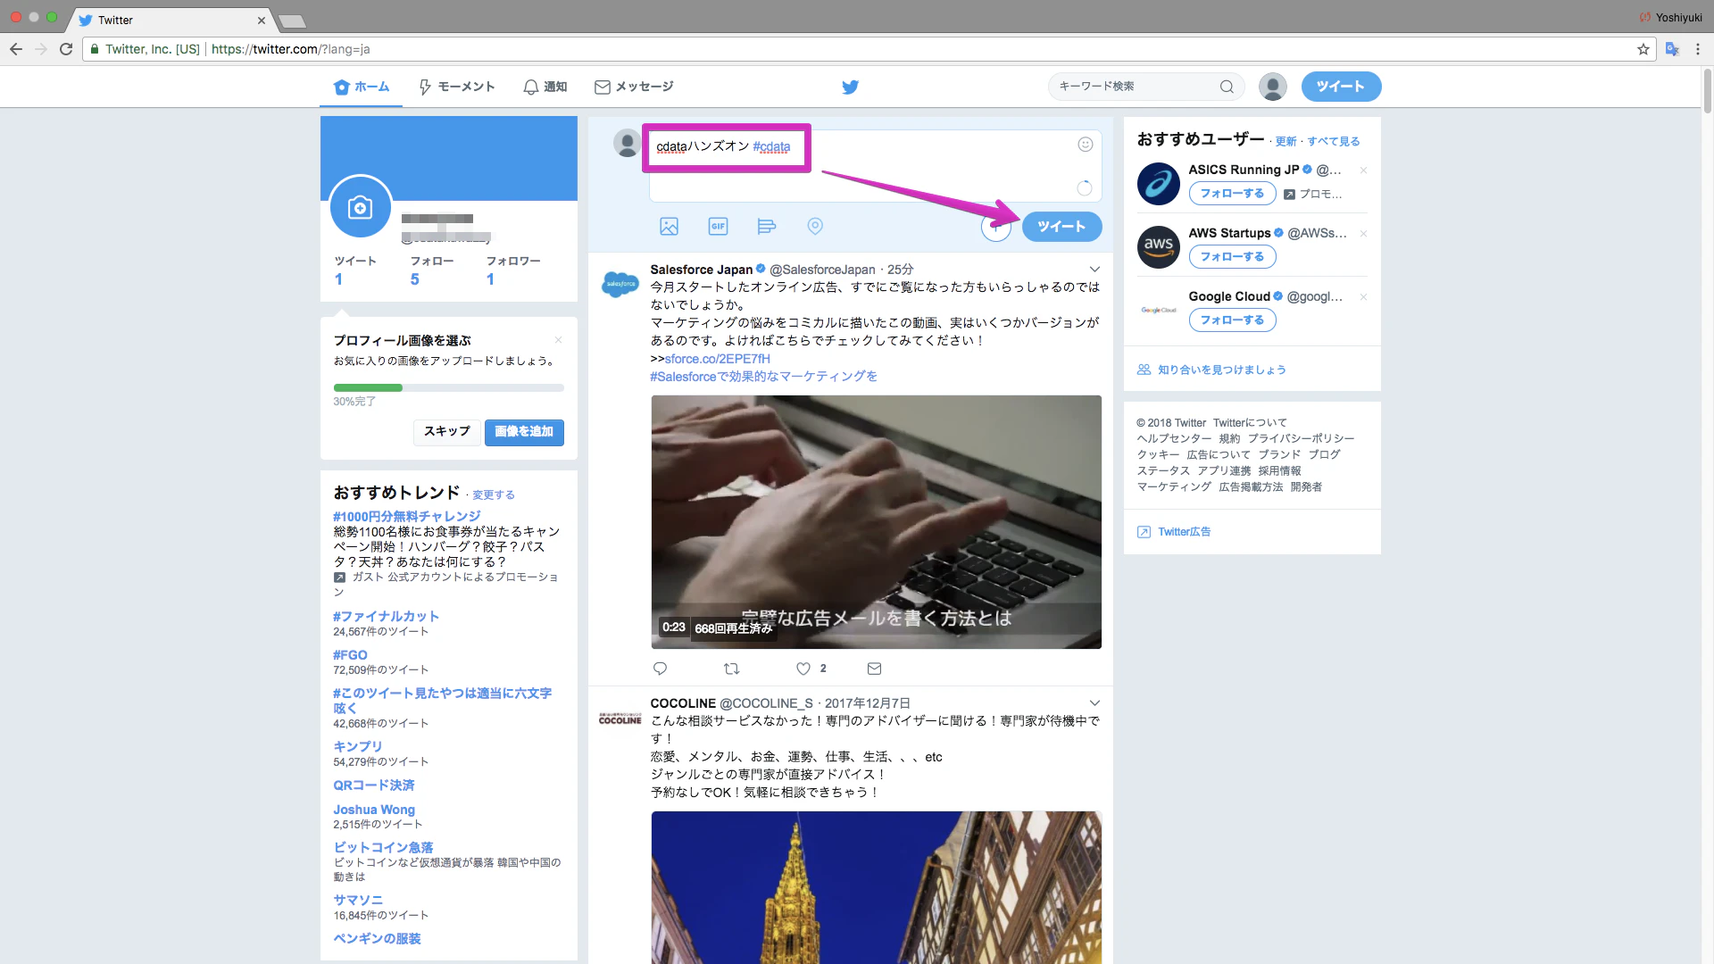Open the メッセージ tab
Viewport: 1714px width, 964px height.
coord(634,87)
